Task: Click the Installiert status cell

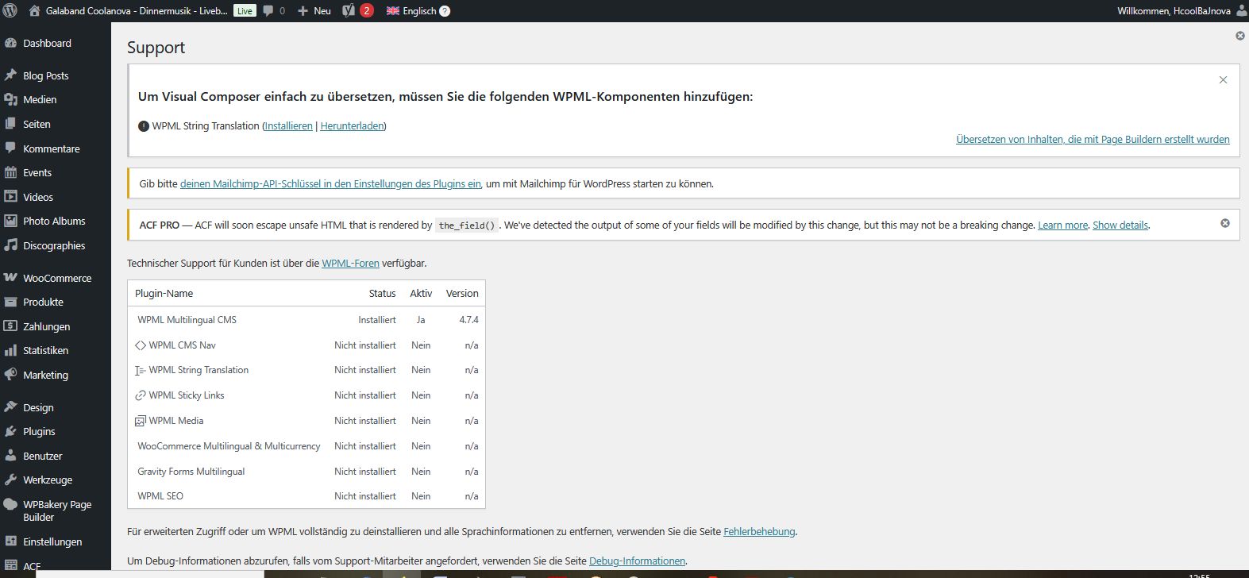Action: coord(377,320)
